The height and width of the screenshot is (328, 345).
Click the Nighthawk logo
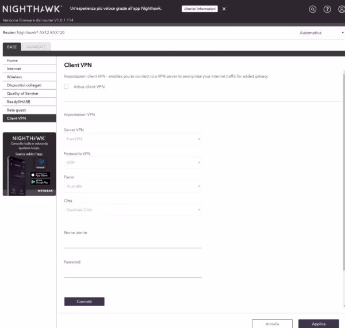click(32, 9)
